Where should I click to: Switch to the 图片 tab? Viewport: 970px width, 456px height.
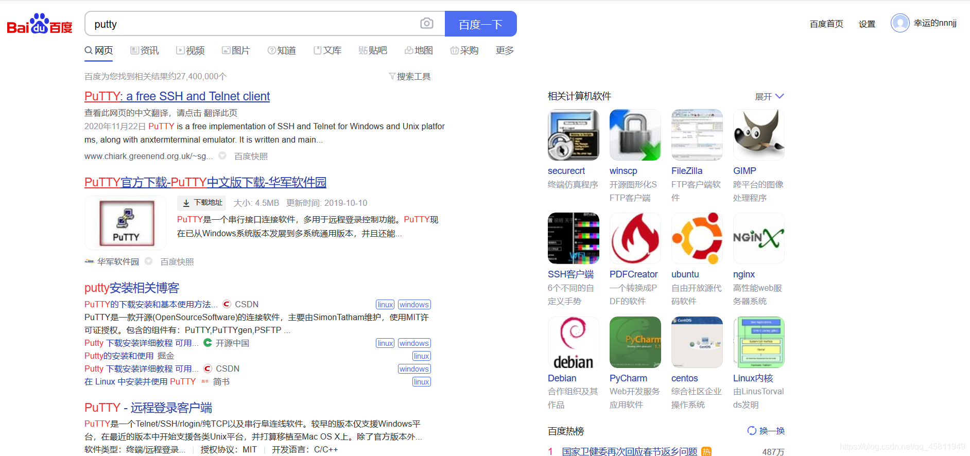pos(236,50)
